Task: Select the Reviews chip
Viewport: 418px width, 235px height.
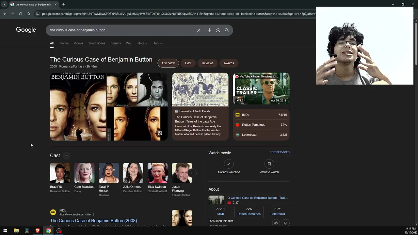Action: [x=207, y=63]
